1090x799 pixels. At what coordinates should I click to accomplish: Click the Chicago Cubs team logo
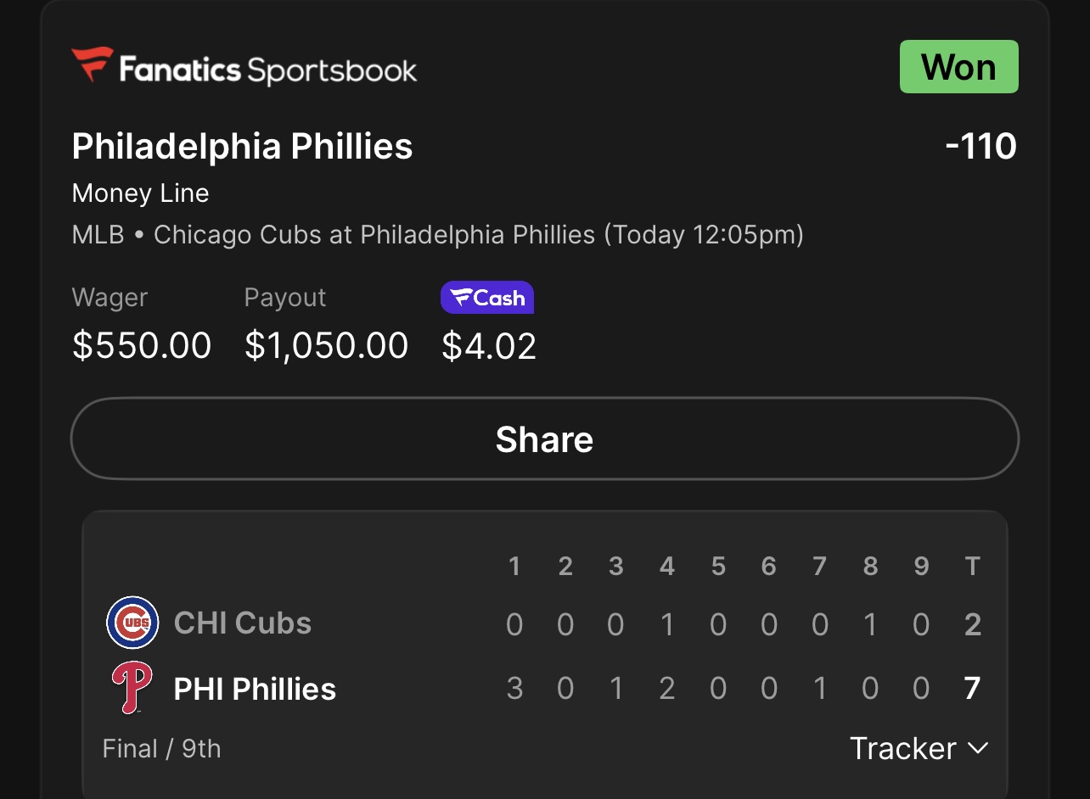[x=132, y=623]
